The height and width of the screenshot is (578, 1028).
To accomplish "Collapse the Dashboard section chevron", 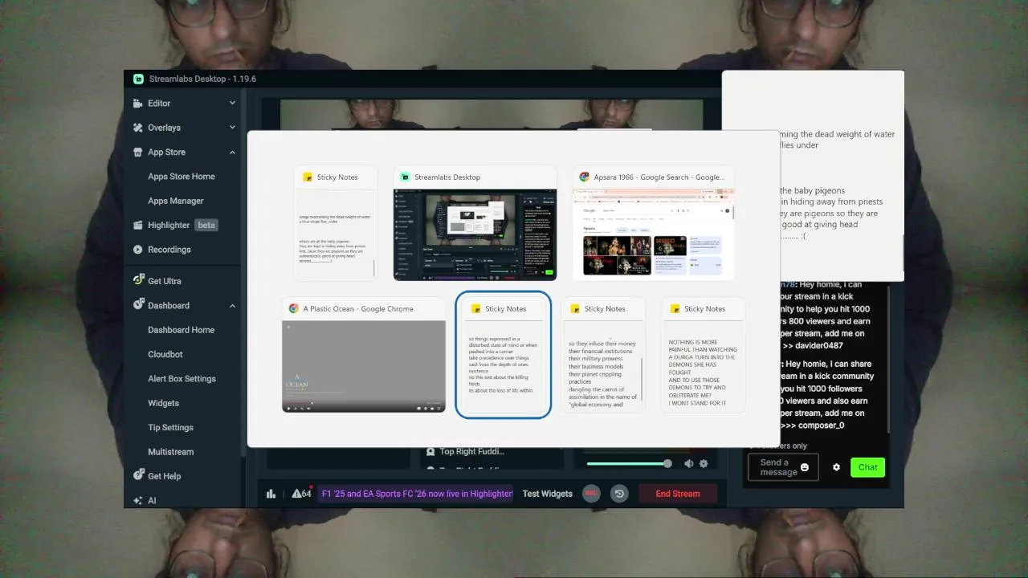I will click(x=232, y=305).
